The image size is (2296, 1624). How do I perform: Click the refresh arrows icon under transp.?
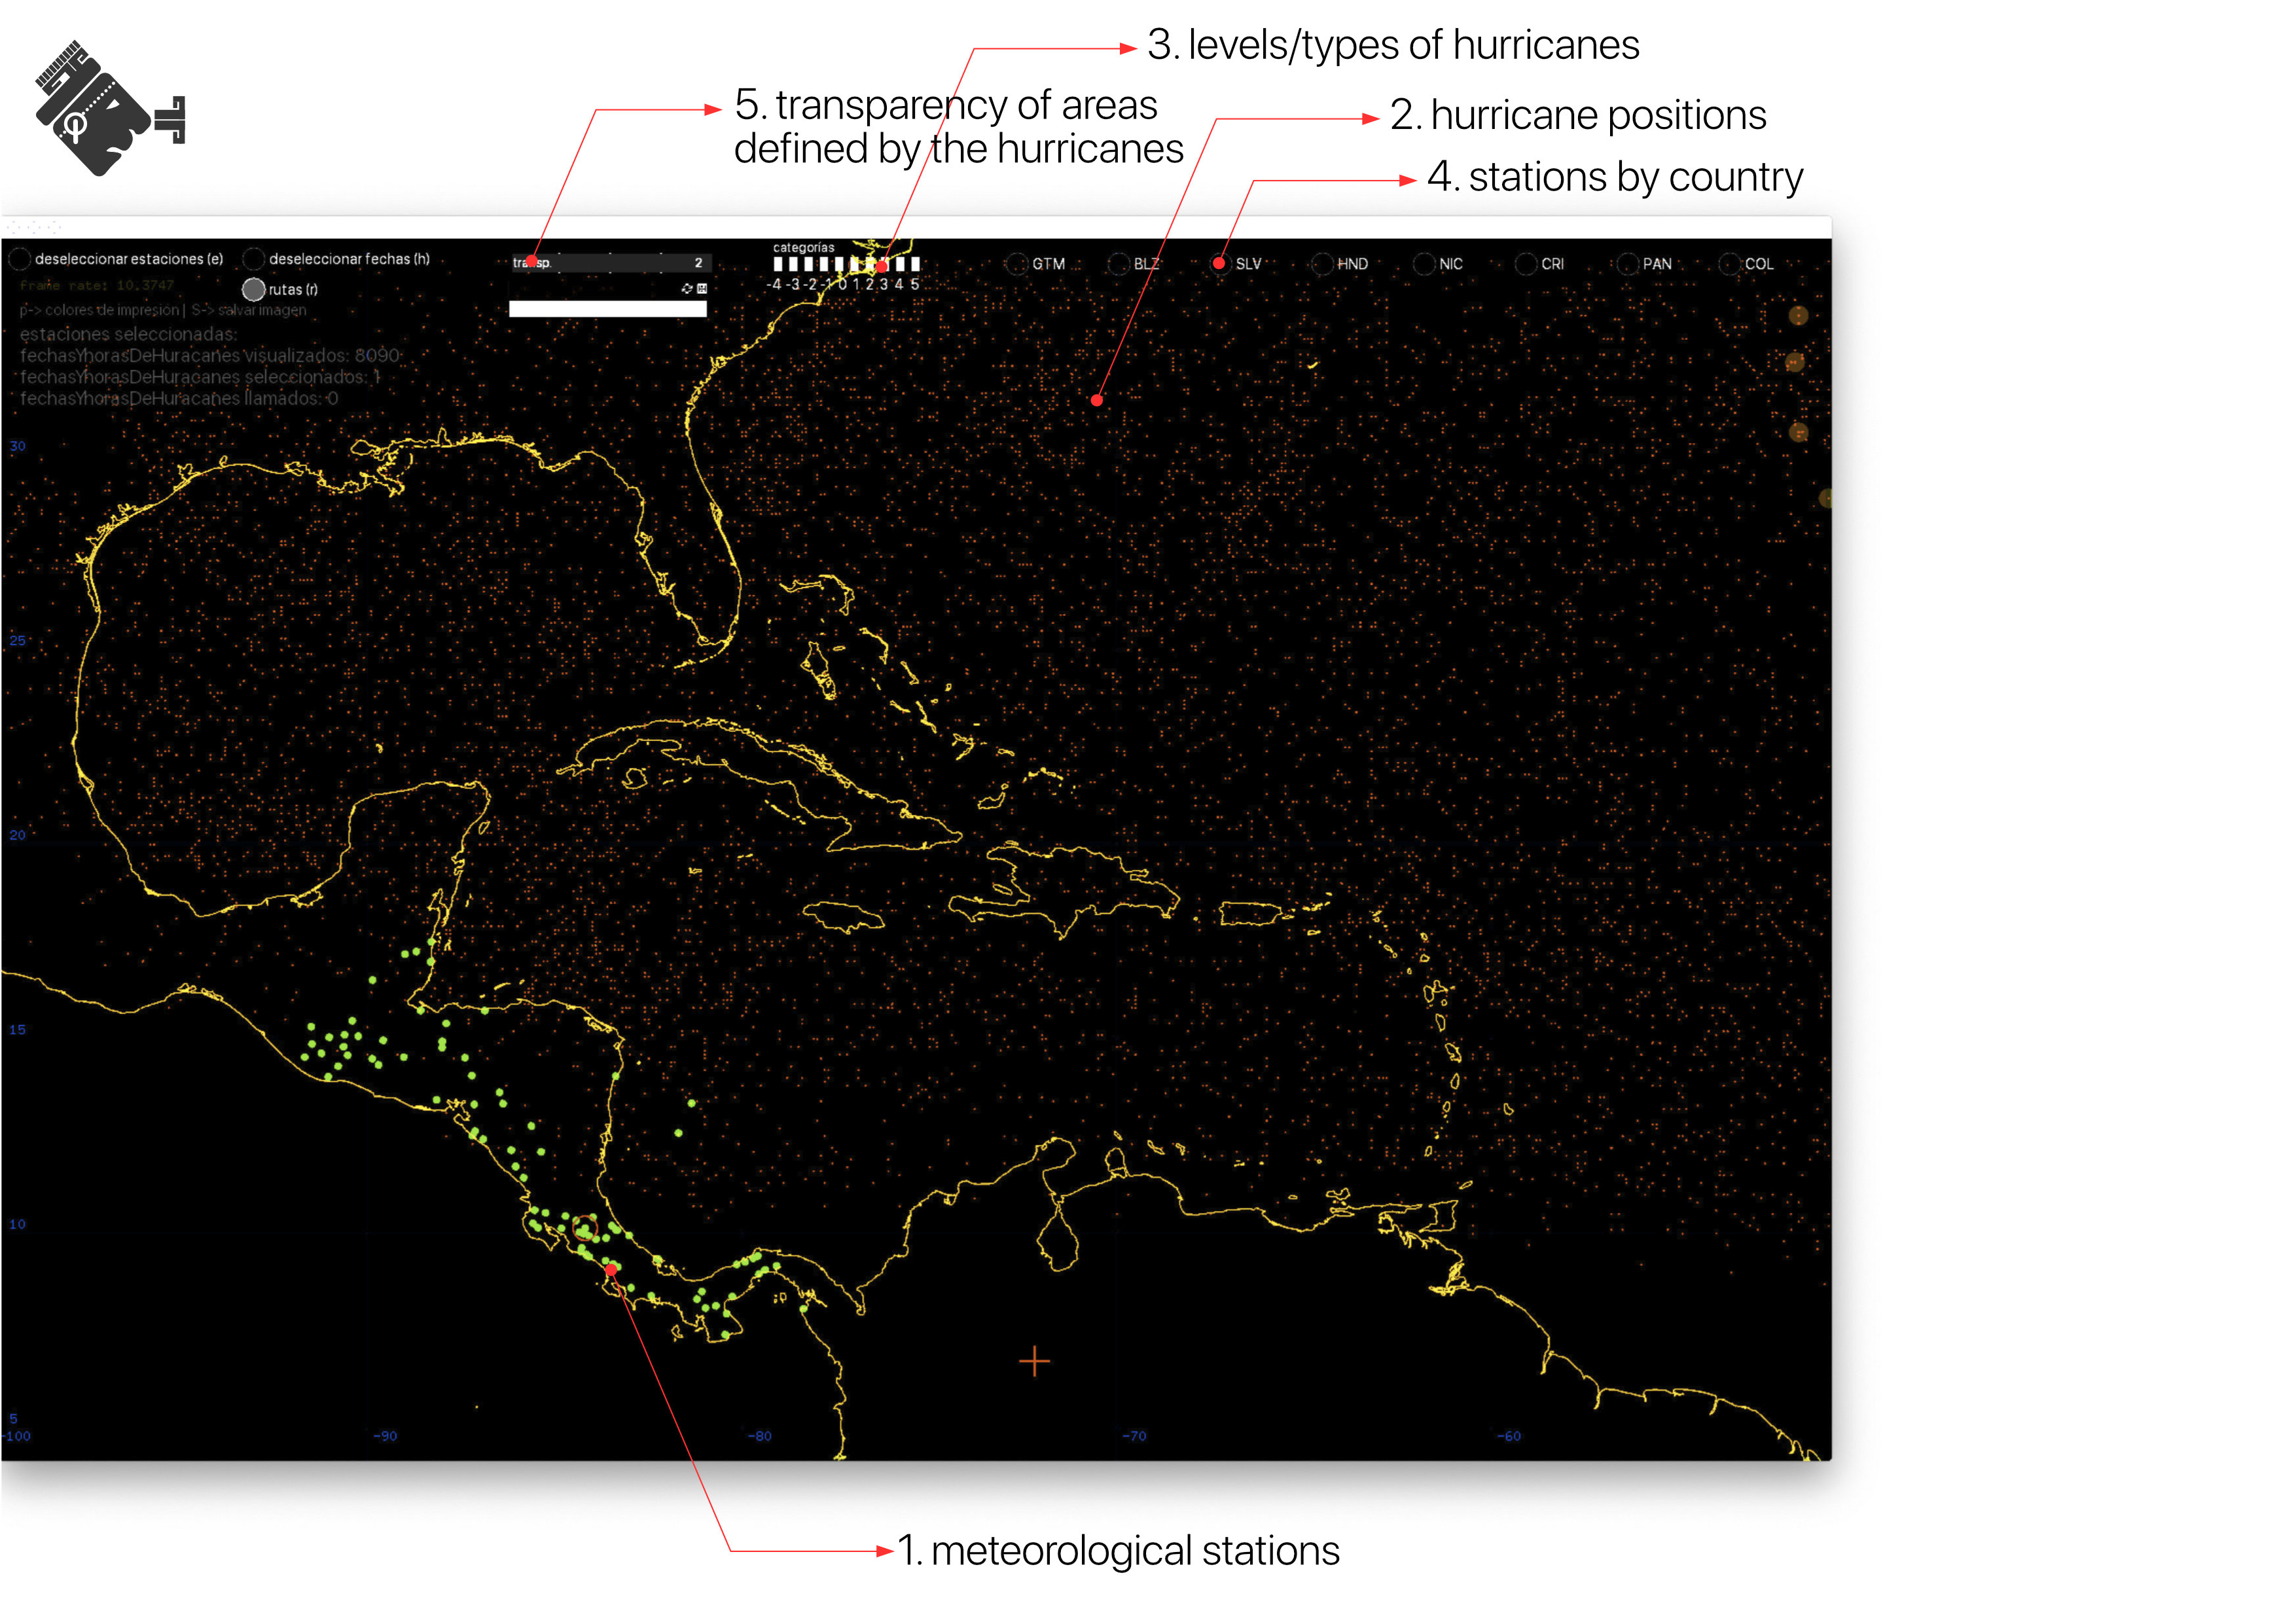(688, 289)
